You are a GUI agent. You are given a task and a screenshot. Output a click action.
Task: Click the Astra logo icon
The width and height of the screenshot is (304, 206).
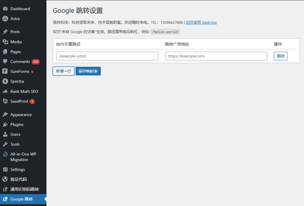(x=5, y=19)
